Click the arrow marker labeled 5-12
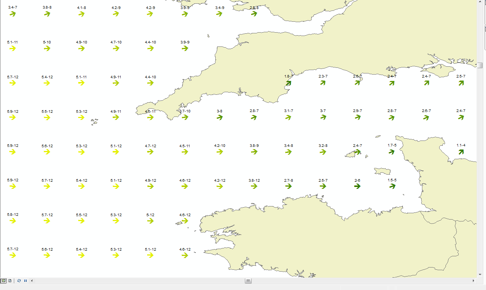 150,221
